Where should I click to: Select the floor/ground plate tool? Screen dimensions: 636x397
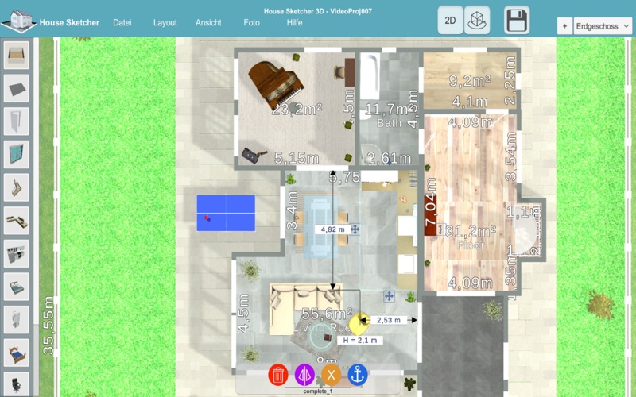tap(16, 88)
